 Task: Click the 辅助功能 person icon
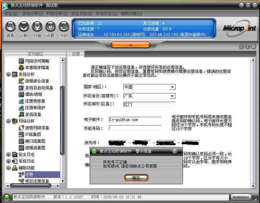tap(15, 168)
